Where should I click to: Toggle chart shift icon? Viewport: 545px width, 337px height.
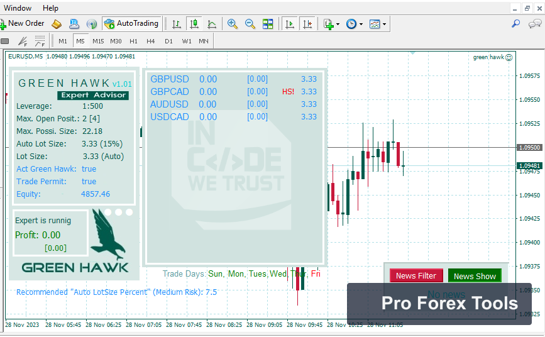pos(307,24)
